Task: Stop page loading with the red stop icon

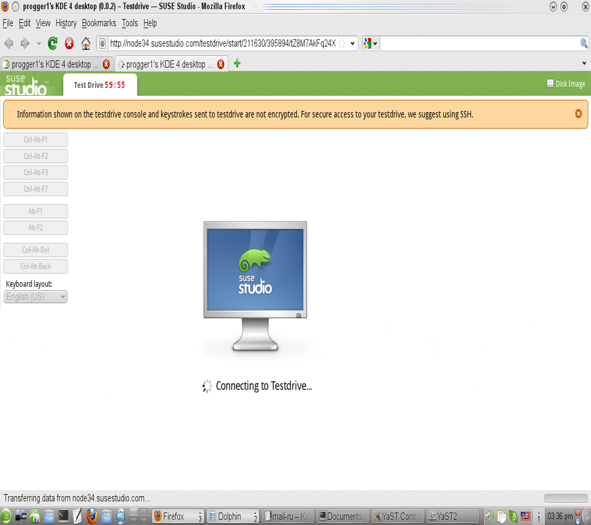Action: [70, 44]
